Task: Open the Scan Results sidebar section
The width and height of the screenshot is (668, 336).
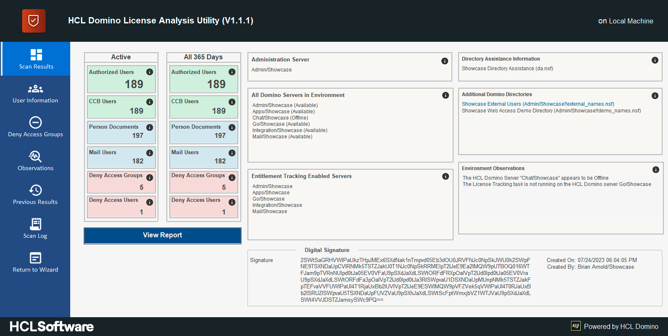Action: (36, 59)
